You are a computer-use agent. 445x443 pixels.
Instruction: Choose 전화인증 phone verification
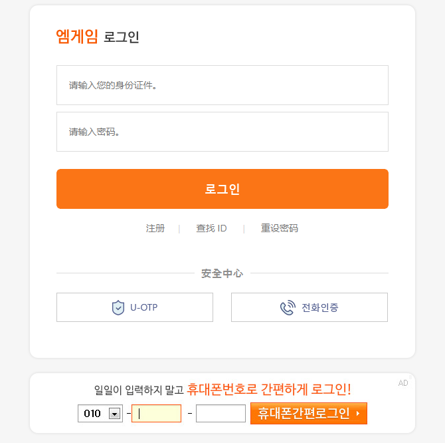tap(310, 307)
